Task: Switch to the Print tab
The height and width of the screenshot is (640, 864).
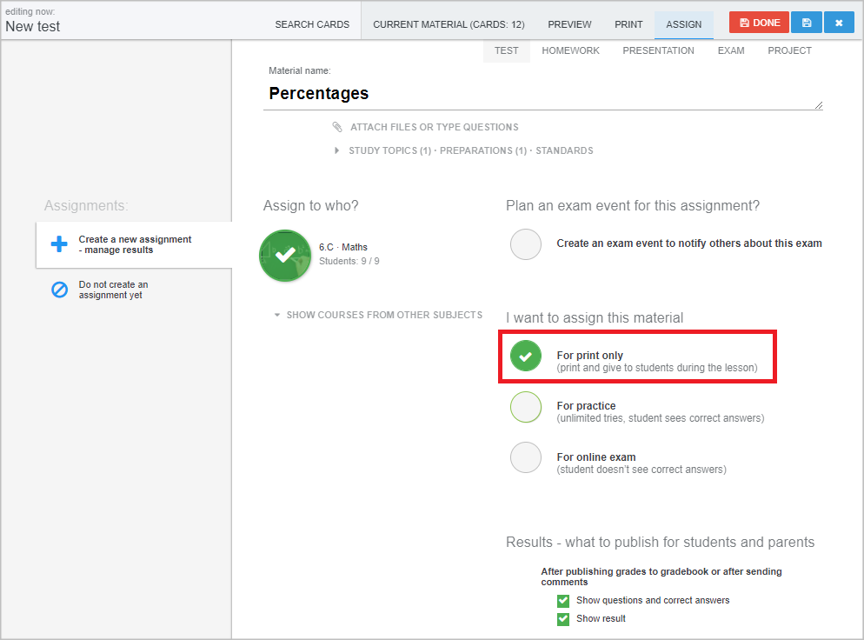Action: coord(628,24)
